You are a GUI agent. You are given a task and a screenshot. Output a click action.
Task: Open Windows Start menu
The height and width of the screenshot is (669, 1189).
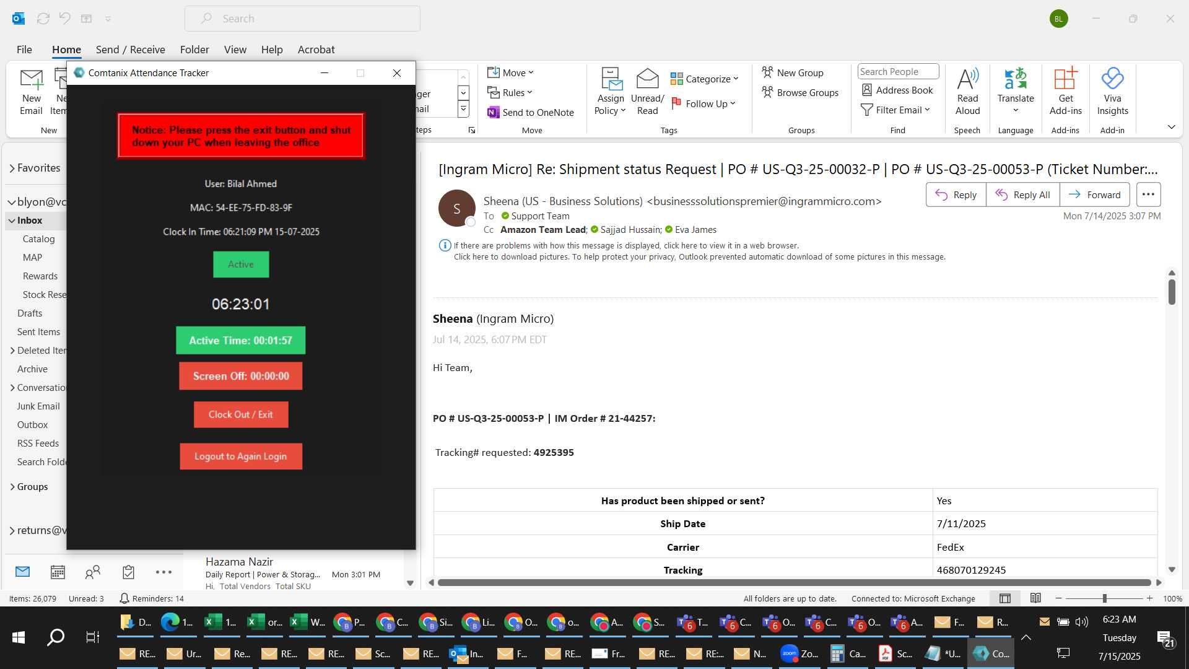point(19,637)
